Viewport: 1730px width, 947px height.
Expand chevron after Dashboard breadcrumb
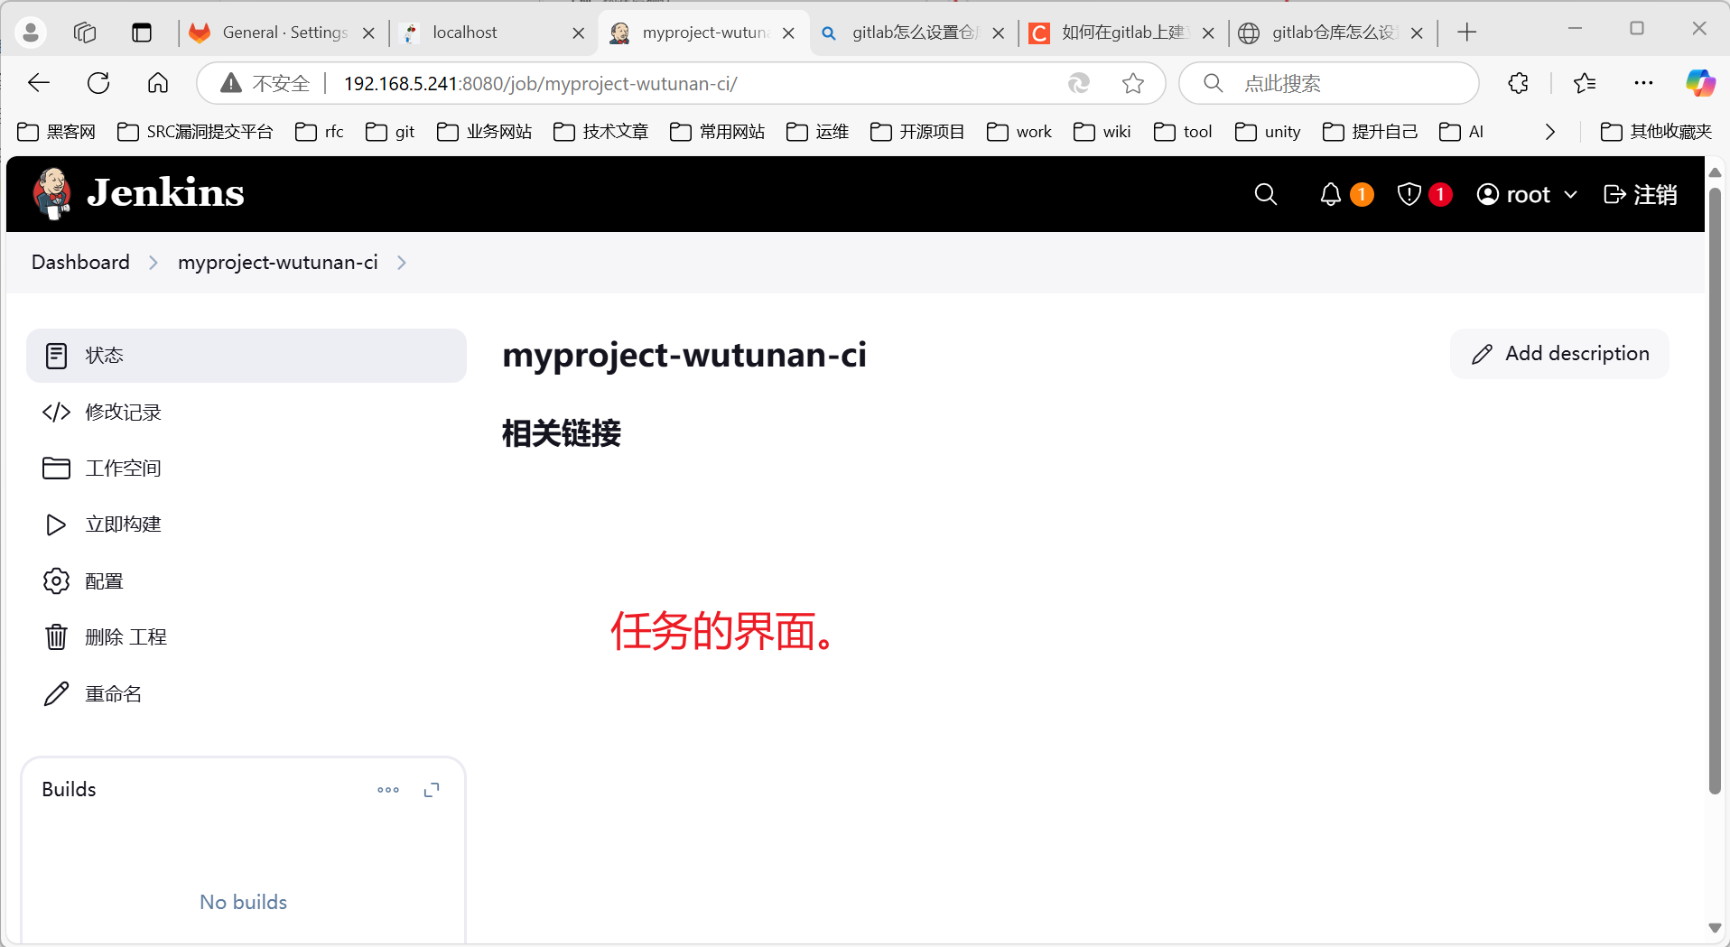pyautogui.click(x=153, y=262)
